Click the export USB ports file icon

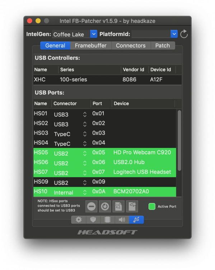point(132,206)
